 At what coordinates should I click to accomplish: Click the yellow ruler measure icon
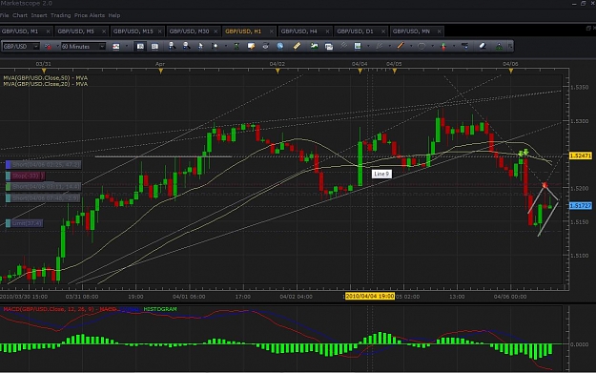click(297, 46)
